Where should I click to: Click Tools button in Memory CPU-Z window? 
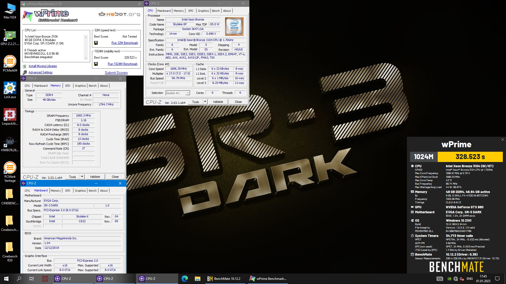[x=72, y=177]
